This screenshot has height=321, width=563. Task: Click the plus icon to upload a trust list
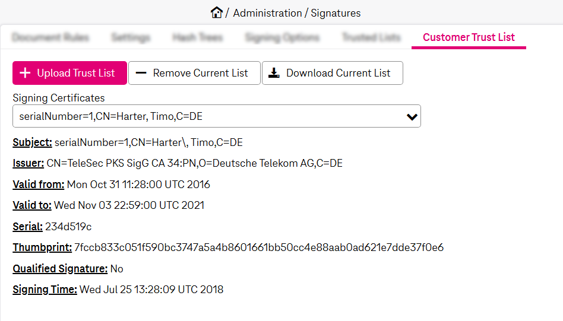(x=25, y=73)
